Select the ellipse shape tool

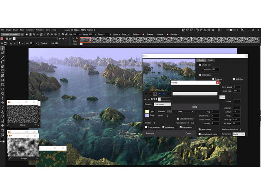coord(2,89)
